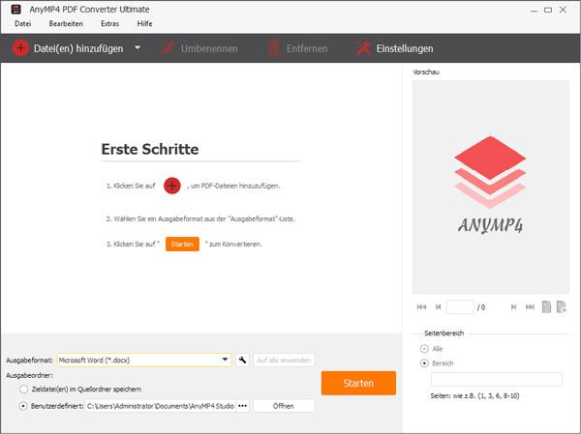The width and height of the screenshot is (581, 434).
Task: Click the Seitenbereich label
Action: coord(443,333)
